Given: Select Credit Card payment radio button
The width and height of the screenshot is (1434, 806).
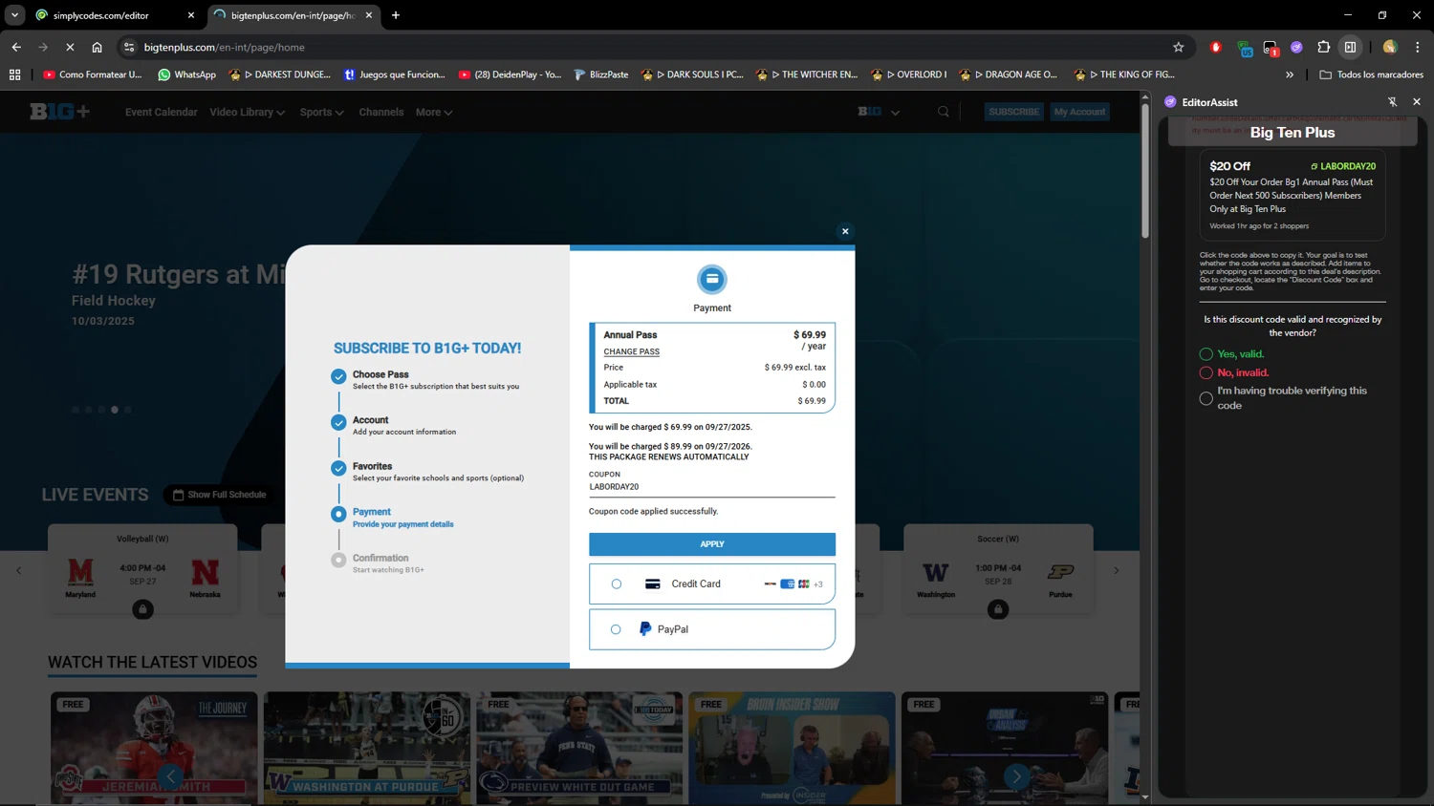Looking at the screenshot, I should (617, 584).
